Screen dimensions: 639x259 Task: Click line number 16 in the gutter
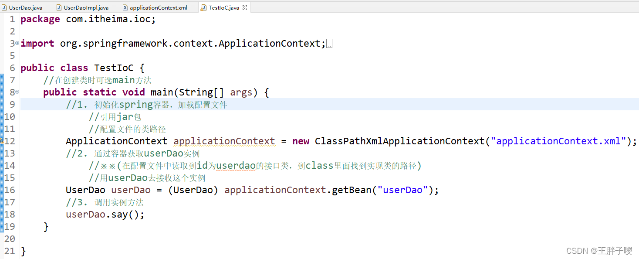pyautogui.click(x=10, y=190)
